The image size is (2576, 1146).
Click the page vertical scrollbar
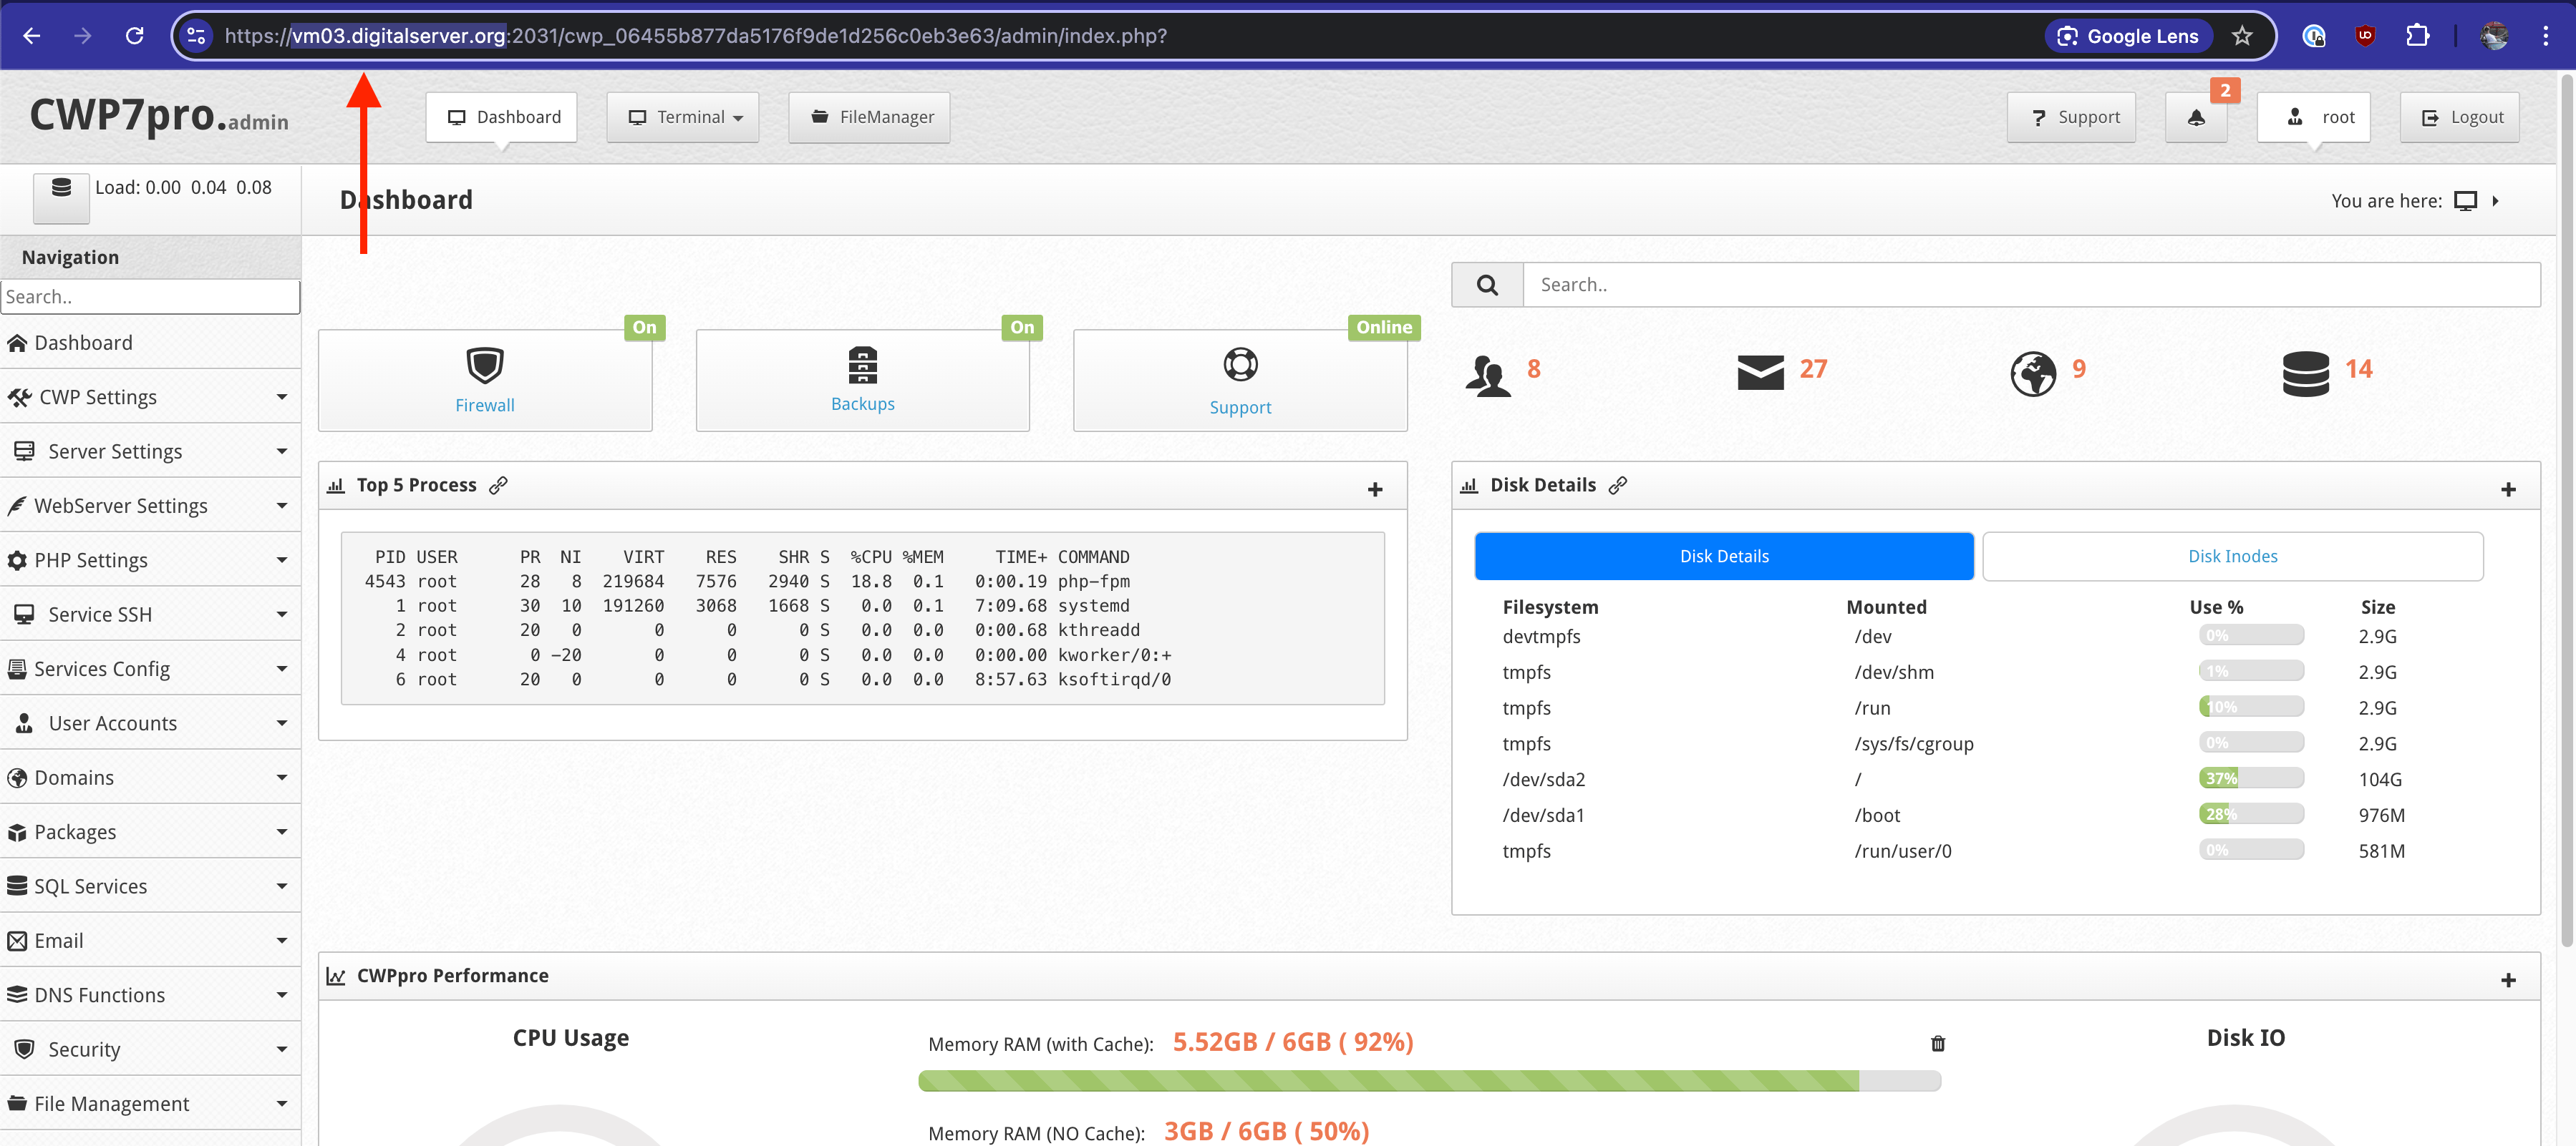point(2566,509)
